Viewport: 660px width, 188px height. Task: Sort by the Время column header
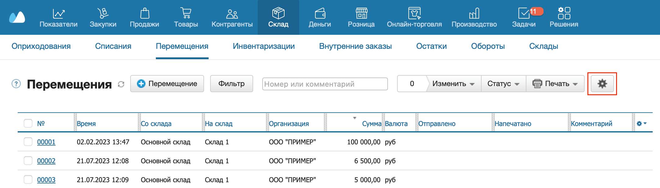[x=86, y=124]
